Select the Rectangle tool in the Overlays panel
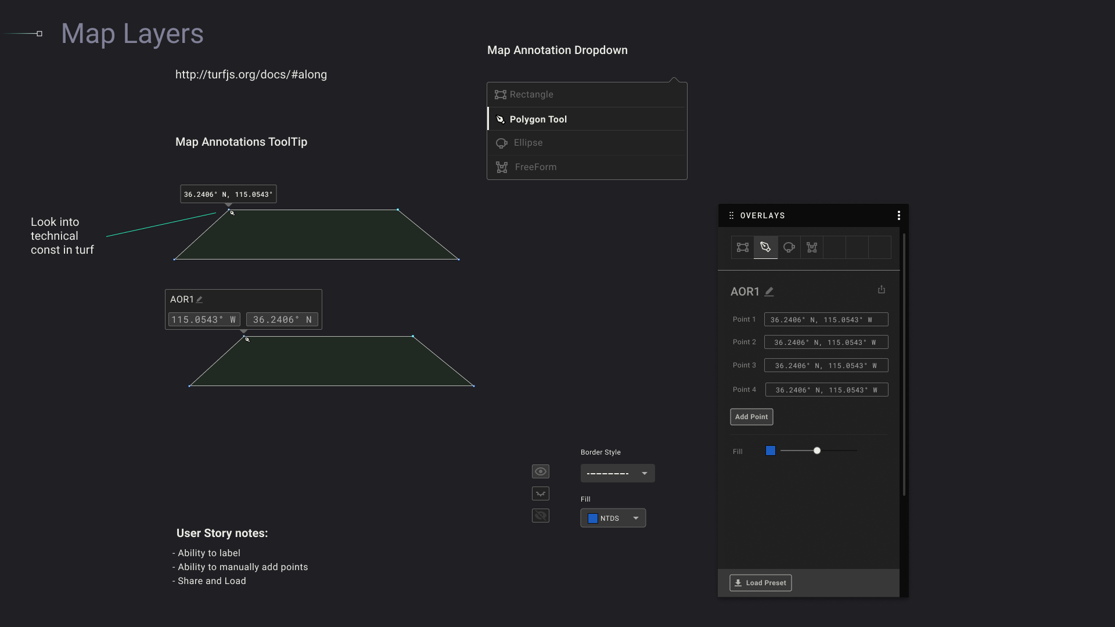Screen dimensions: 1115x627 pyautogui.click(x=742, y=247)
